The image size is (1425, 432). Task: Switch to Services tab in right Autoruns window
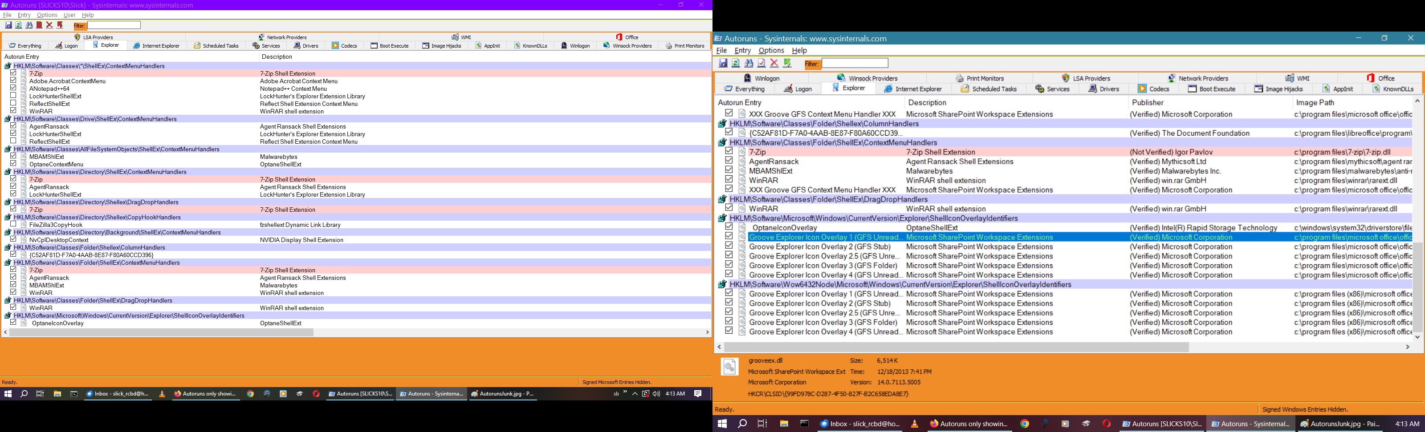[x=1052, y=89]
